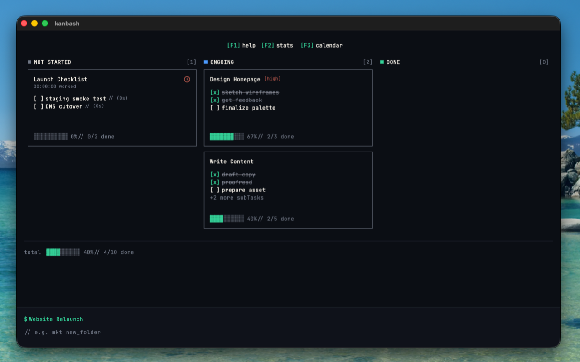This screenshot has width=580, height=362.
Task: Uncheck the sketch wireframes subtask
Action: [215, 92]
